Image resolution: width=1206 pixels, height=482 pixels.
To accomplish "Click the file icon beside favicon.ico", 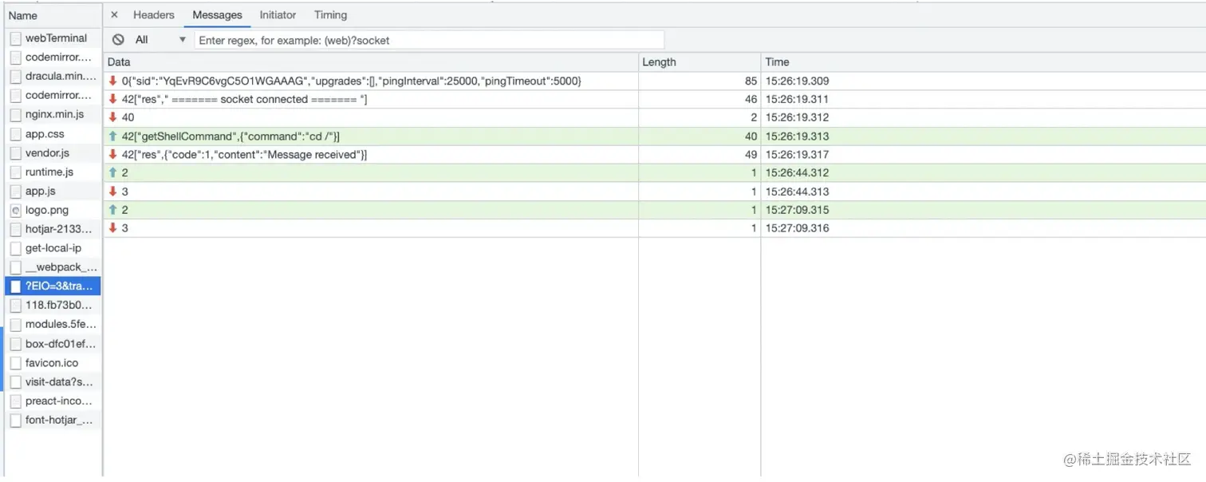I will pos(16,363).
